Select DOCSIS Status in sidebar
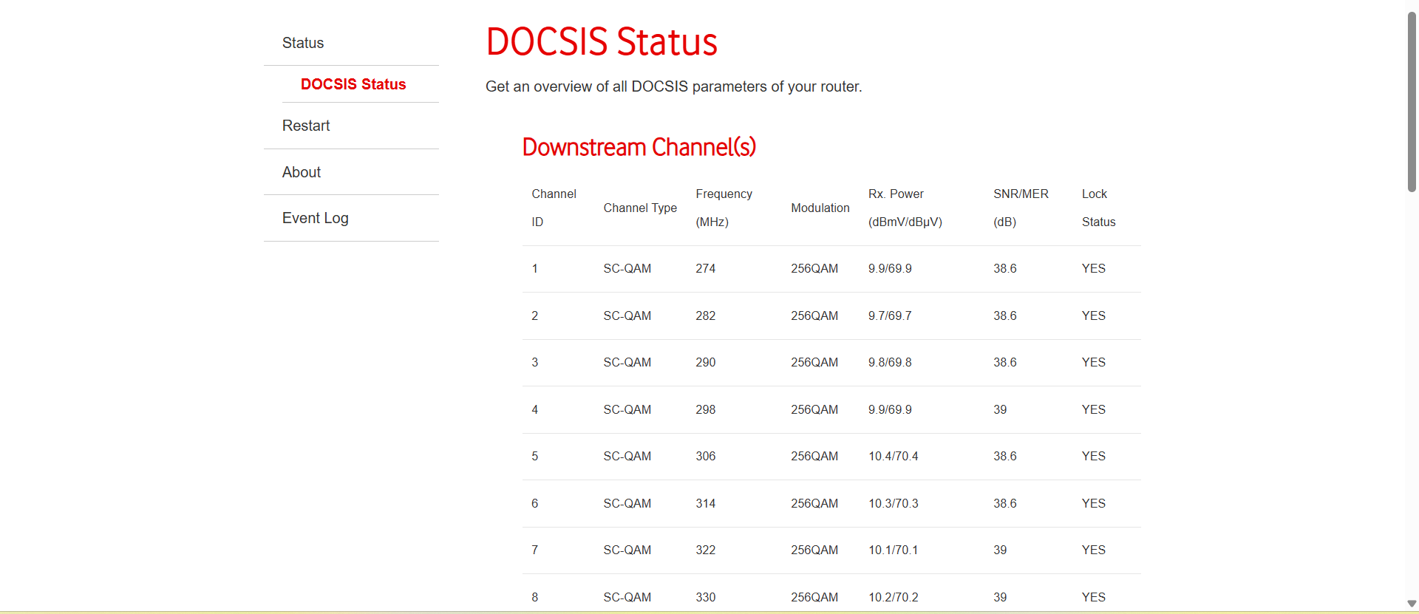Screen dimensions: 1419x614 click(x=353, y=84)
